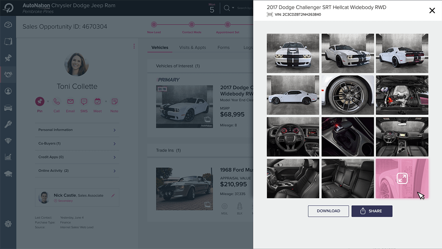Click the Share button
Viewport: 442px width, 249px height.
point(372,211)
